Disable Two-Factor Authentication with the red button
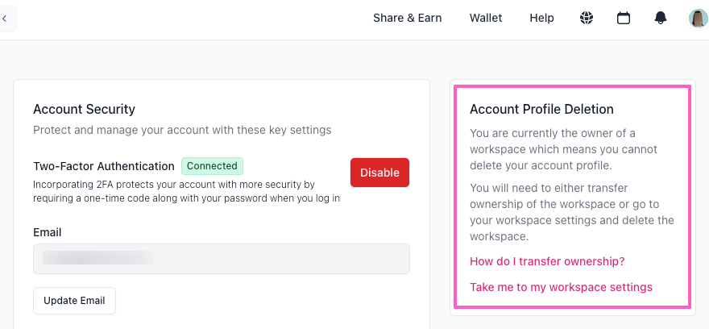This screenshot has height=329, width=709. click(x=379, y=173)
